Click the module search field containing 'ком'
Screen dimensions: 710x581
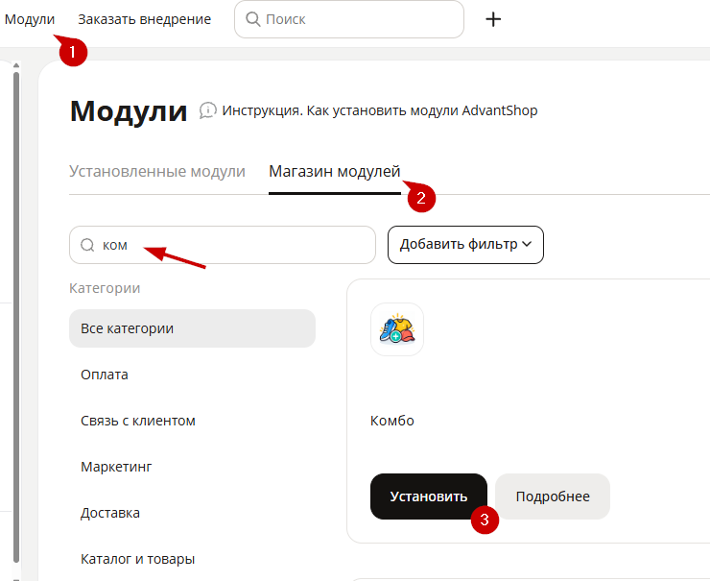(x=223, y=245)
